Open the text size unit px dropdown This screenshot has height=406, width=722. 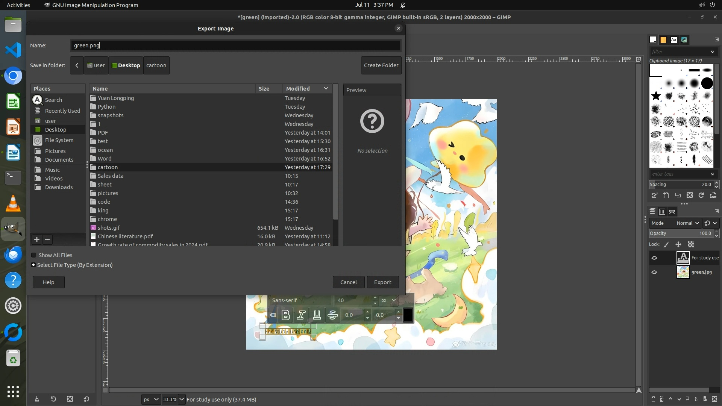tap(388, 300)
